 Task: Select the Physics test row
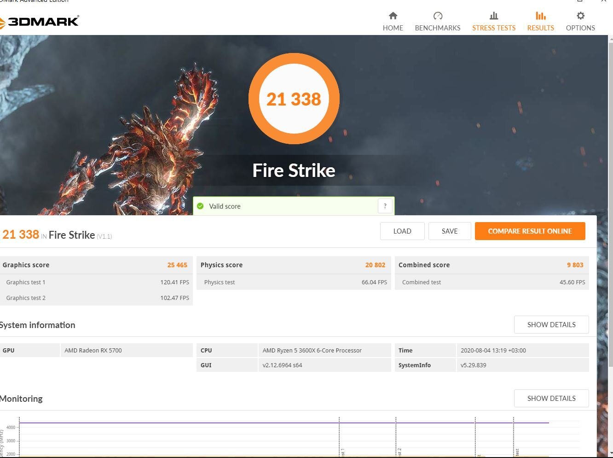[x=294, y=282]
